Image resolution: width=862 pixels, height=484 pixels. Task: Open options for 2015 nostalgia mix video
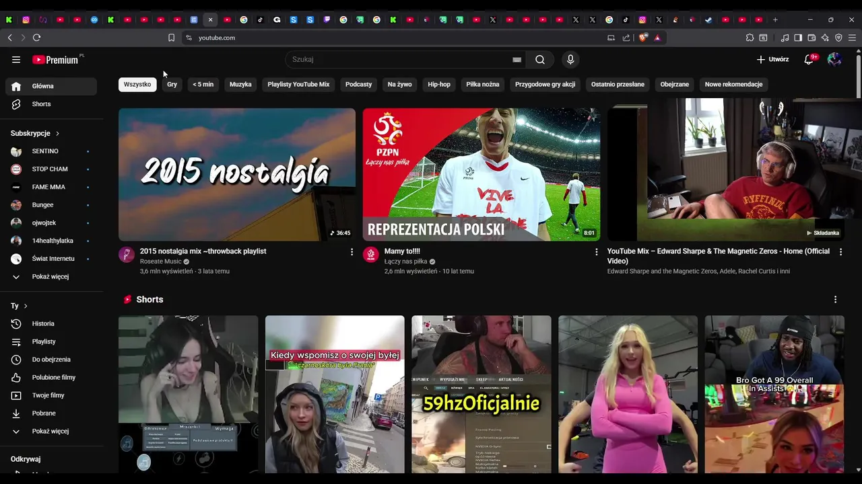tap(352, 252)
